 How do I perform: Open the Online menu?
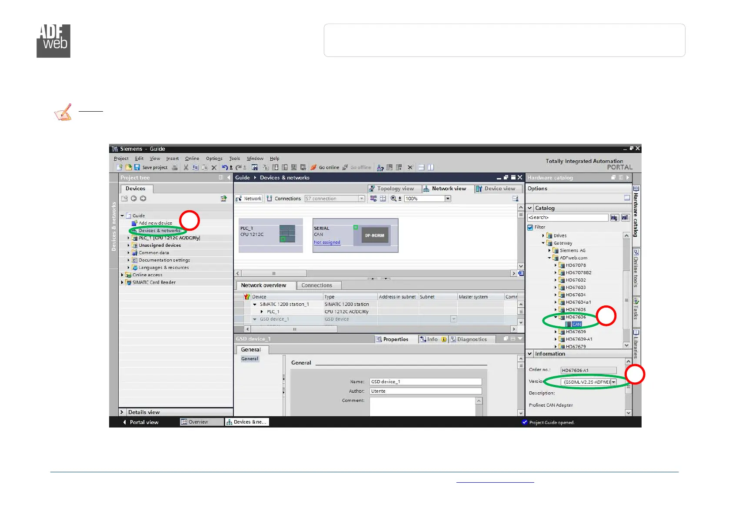192,159
